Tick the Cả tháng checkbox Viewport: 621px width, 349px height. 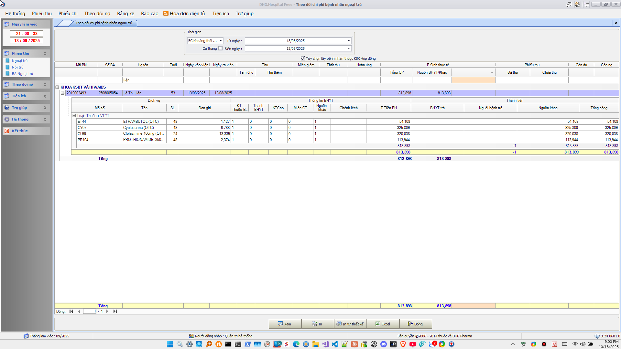[x=221, y=48]
